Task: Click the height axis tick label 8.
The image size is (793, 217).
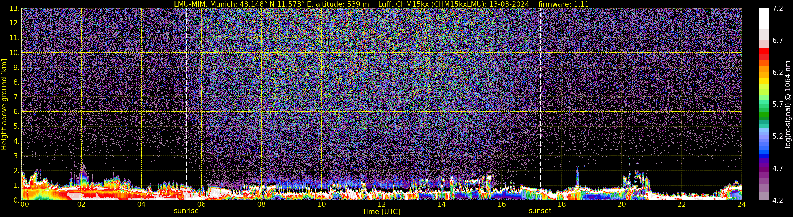Action: [16, 82]
